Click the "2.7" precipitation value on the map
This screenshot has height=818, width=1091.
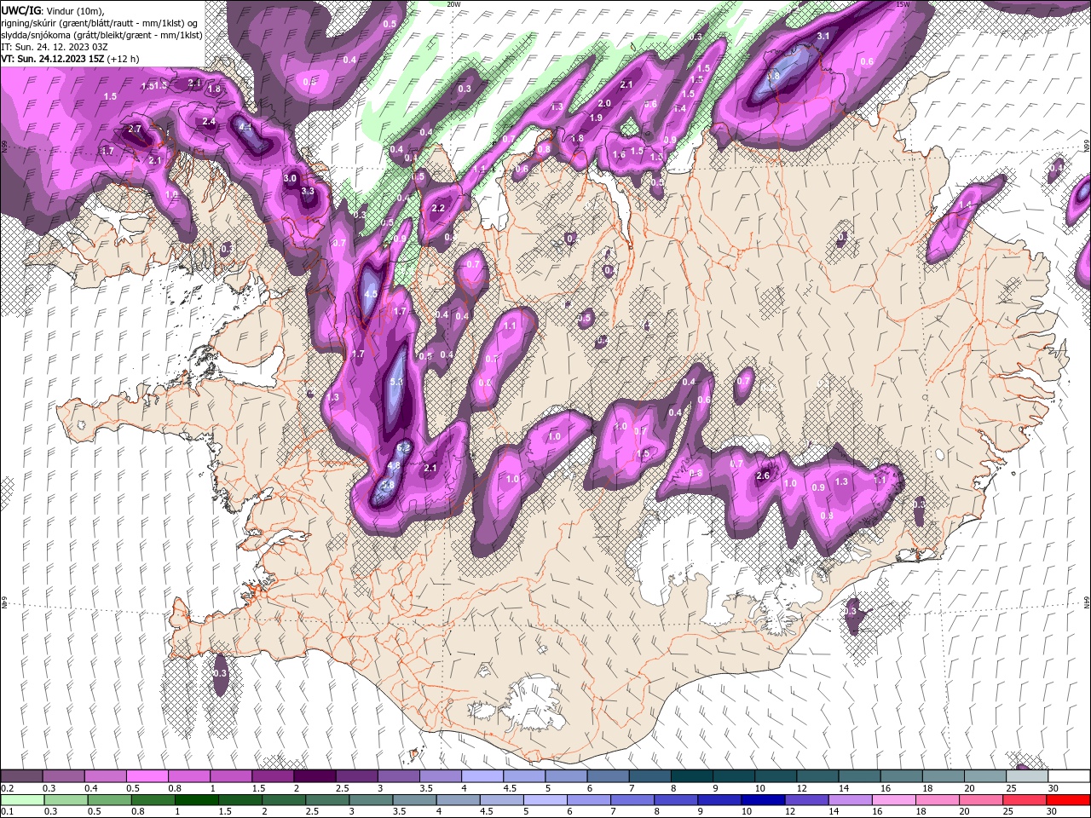(x=135, y=129)
